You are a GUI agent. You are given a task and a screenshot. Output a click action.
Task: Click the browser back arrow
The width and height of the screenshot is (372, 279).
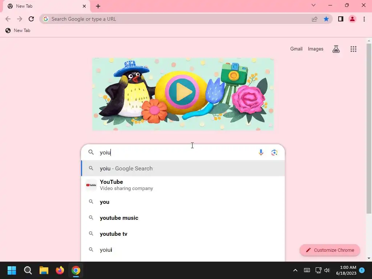8,19
